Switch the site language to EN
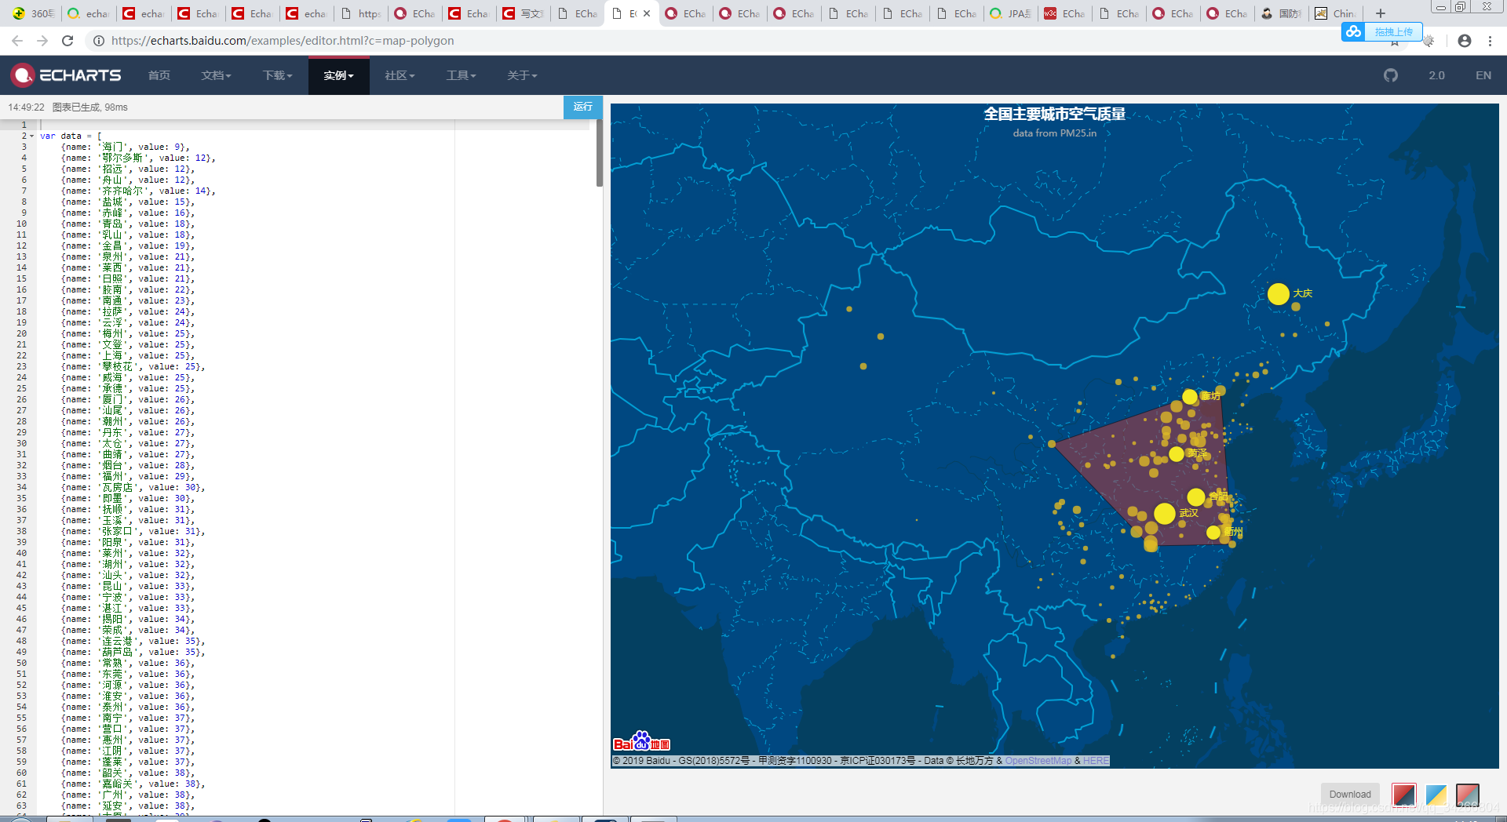Screen dimensions: 1507x822 coord(1483,75)
